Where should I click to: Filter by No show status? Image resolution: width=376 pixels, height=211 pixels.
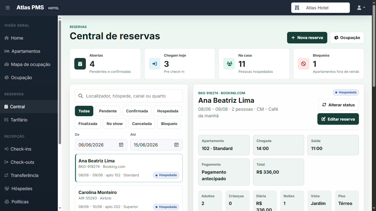coord(115,124)
